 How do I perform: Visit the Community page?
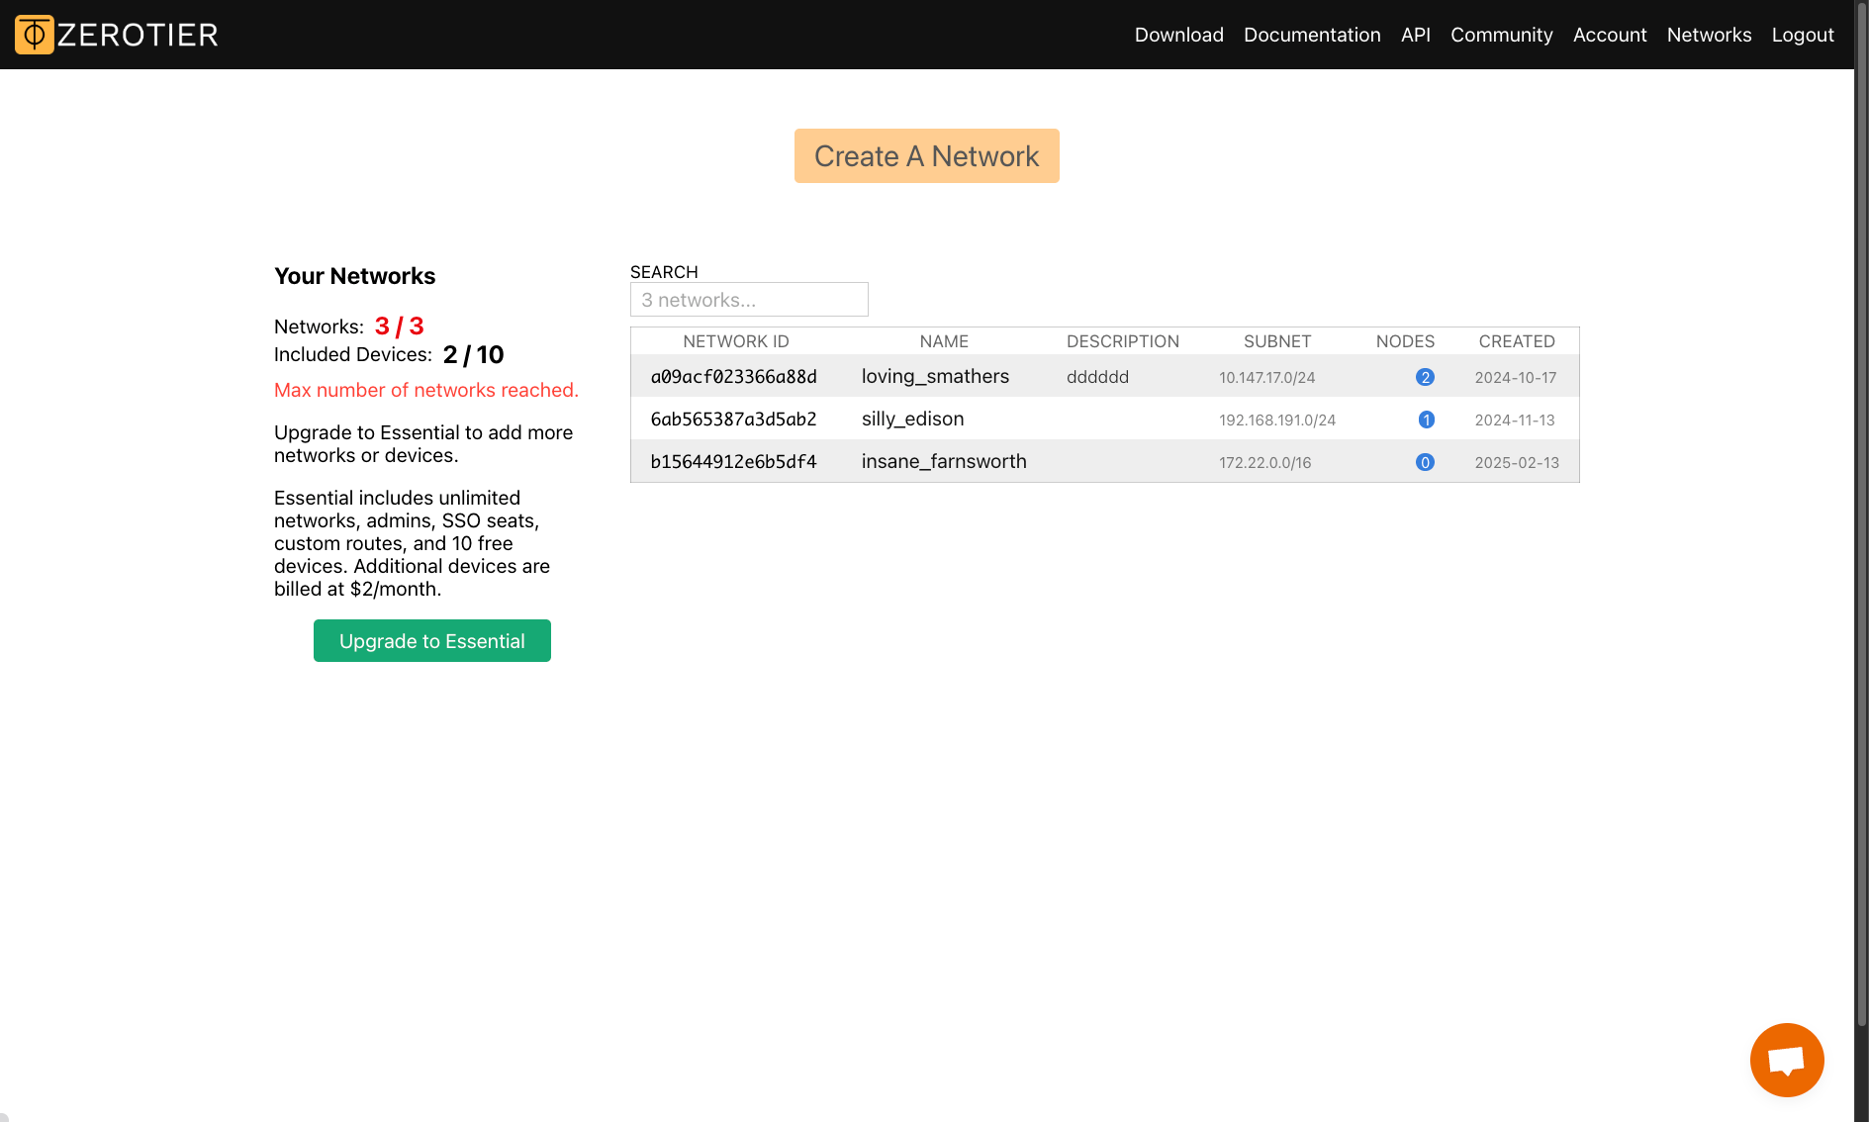(1501, 34)
